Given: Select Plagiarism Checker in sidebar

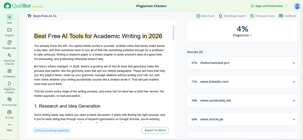Looking at the screenshot, I should coord(9,84).
